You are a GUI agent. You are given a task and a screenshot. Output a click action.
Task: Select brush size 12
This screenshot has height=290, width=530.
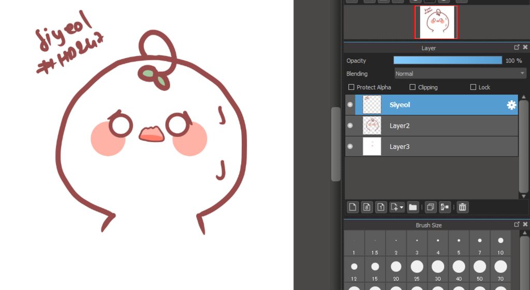pos(354,269)
